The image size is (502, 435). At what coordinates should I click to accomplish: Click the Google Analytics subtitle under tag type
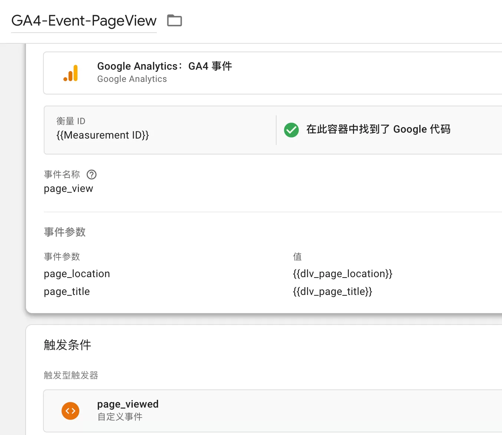click(132, 79)
